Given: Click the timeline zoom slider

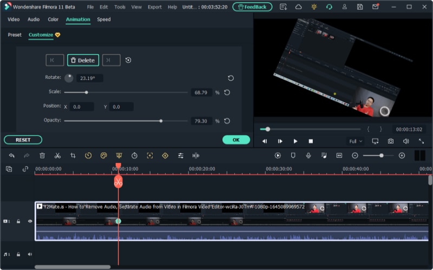Looking at the screenshot, I should pyautogui.click(x=378, y=156).
